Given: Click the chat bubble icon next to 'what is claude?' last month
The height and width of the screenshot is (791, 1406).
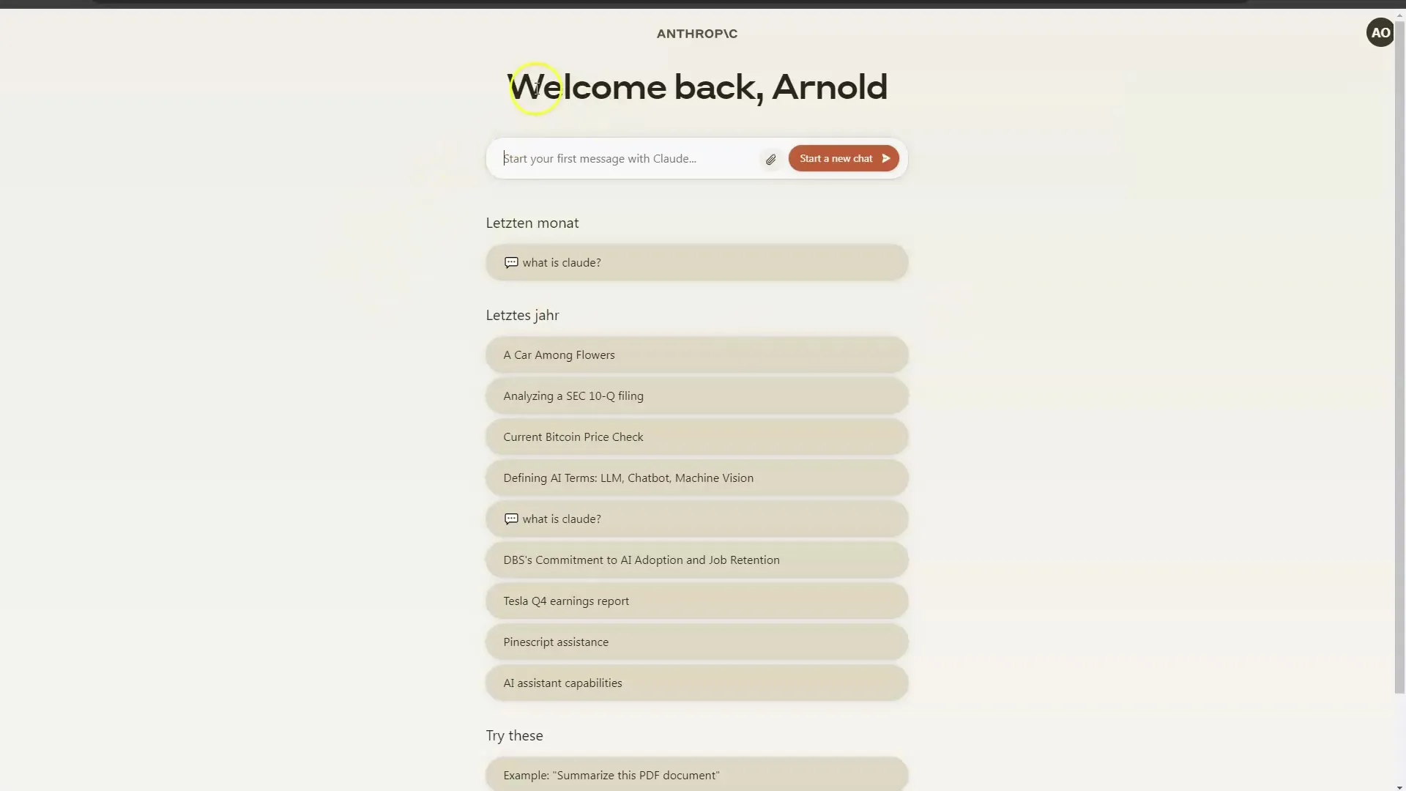Looking at the screenshot, I should click(x=512, y=261).
